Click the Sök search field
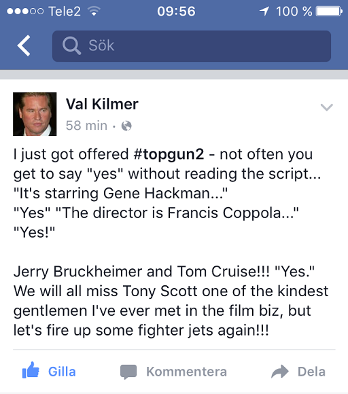The width and height of the screenshot is (348, 394). pos(192,46)
